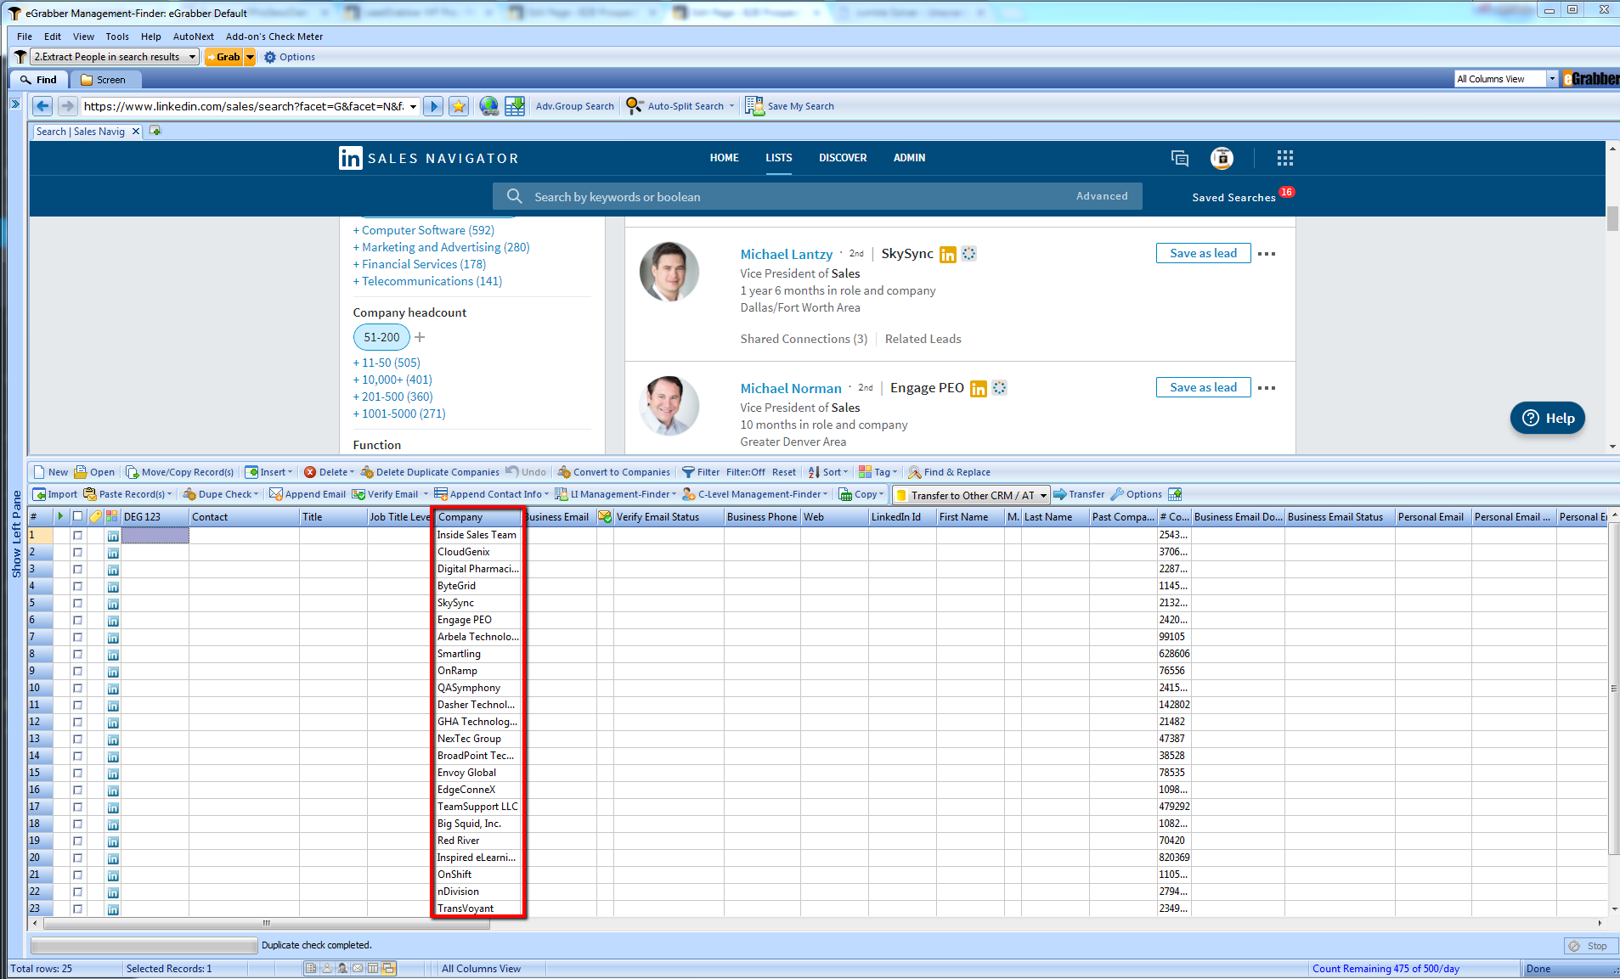Click Delete Duplicate Companies tool
The width and height of the screenshot is (1620, 979).
(x=430, y=472)
